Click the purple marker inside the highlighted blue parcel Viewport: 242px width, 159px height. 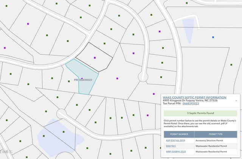[x=82, y=78]
